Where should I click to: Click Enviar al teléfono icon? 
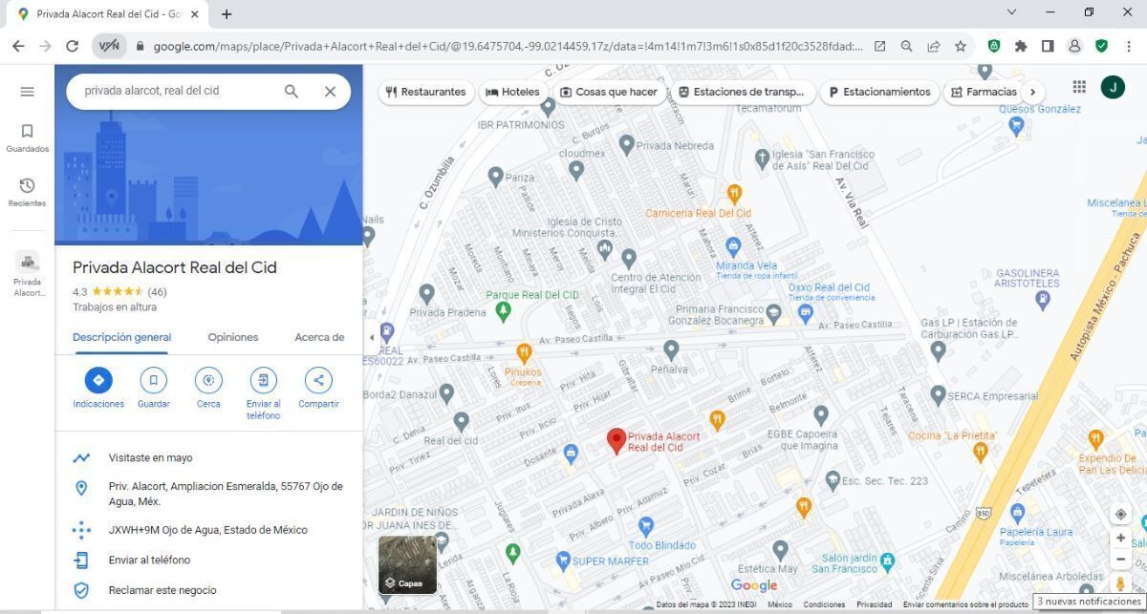(x=263, y=380)
